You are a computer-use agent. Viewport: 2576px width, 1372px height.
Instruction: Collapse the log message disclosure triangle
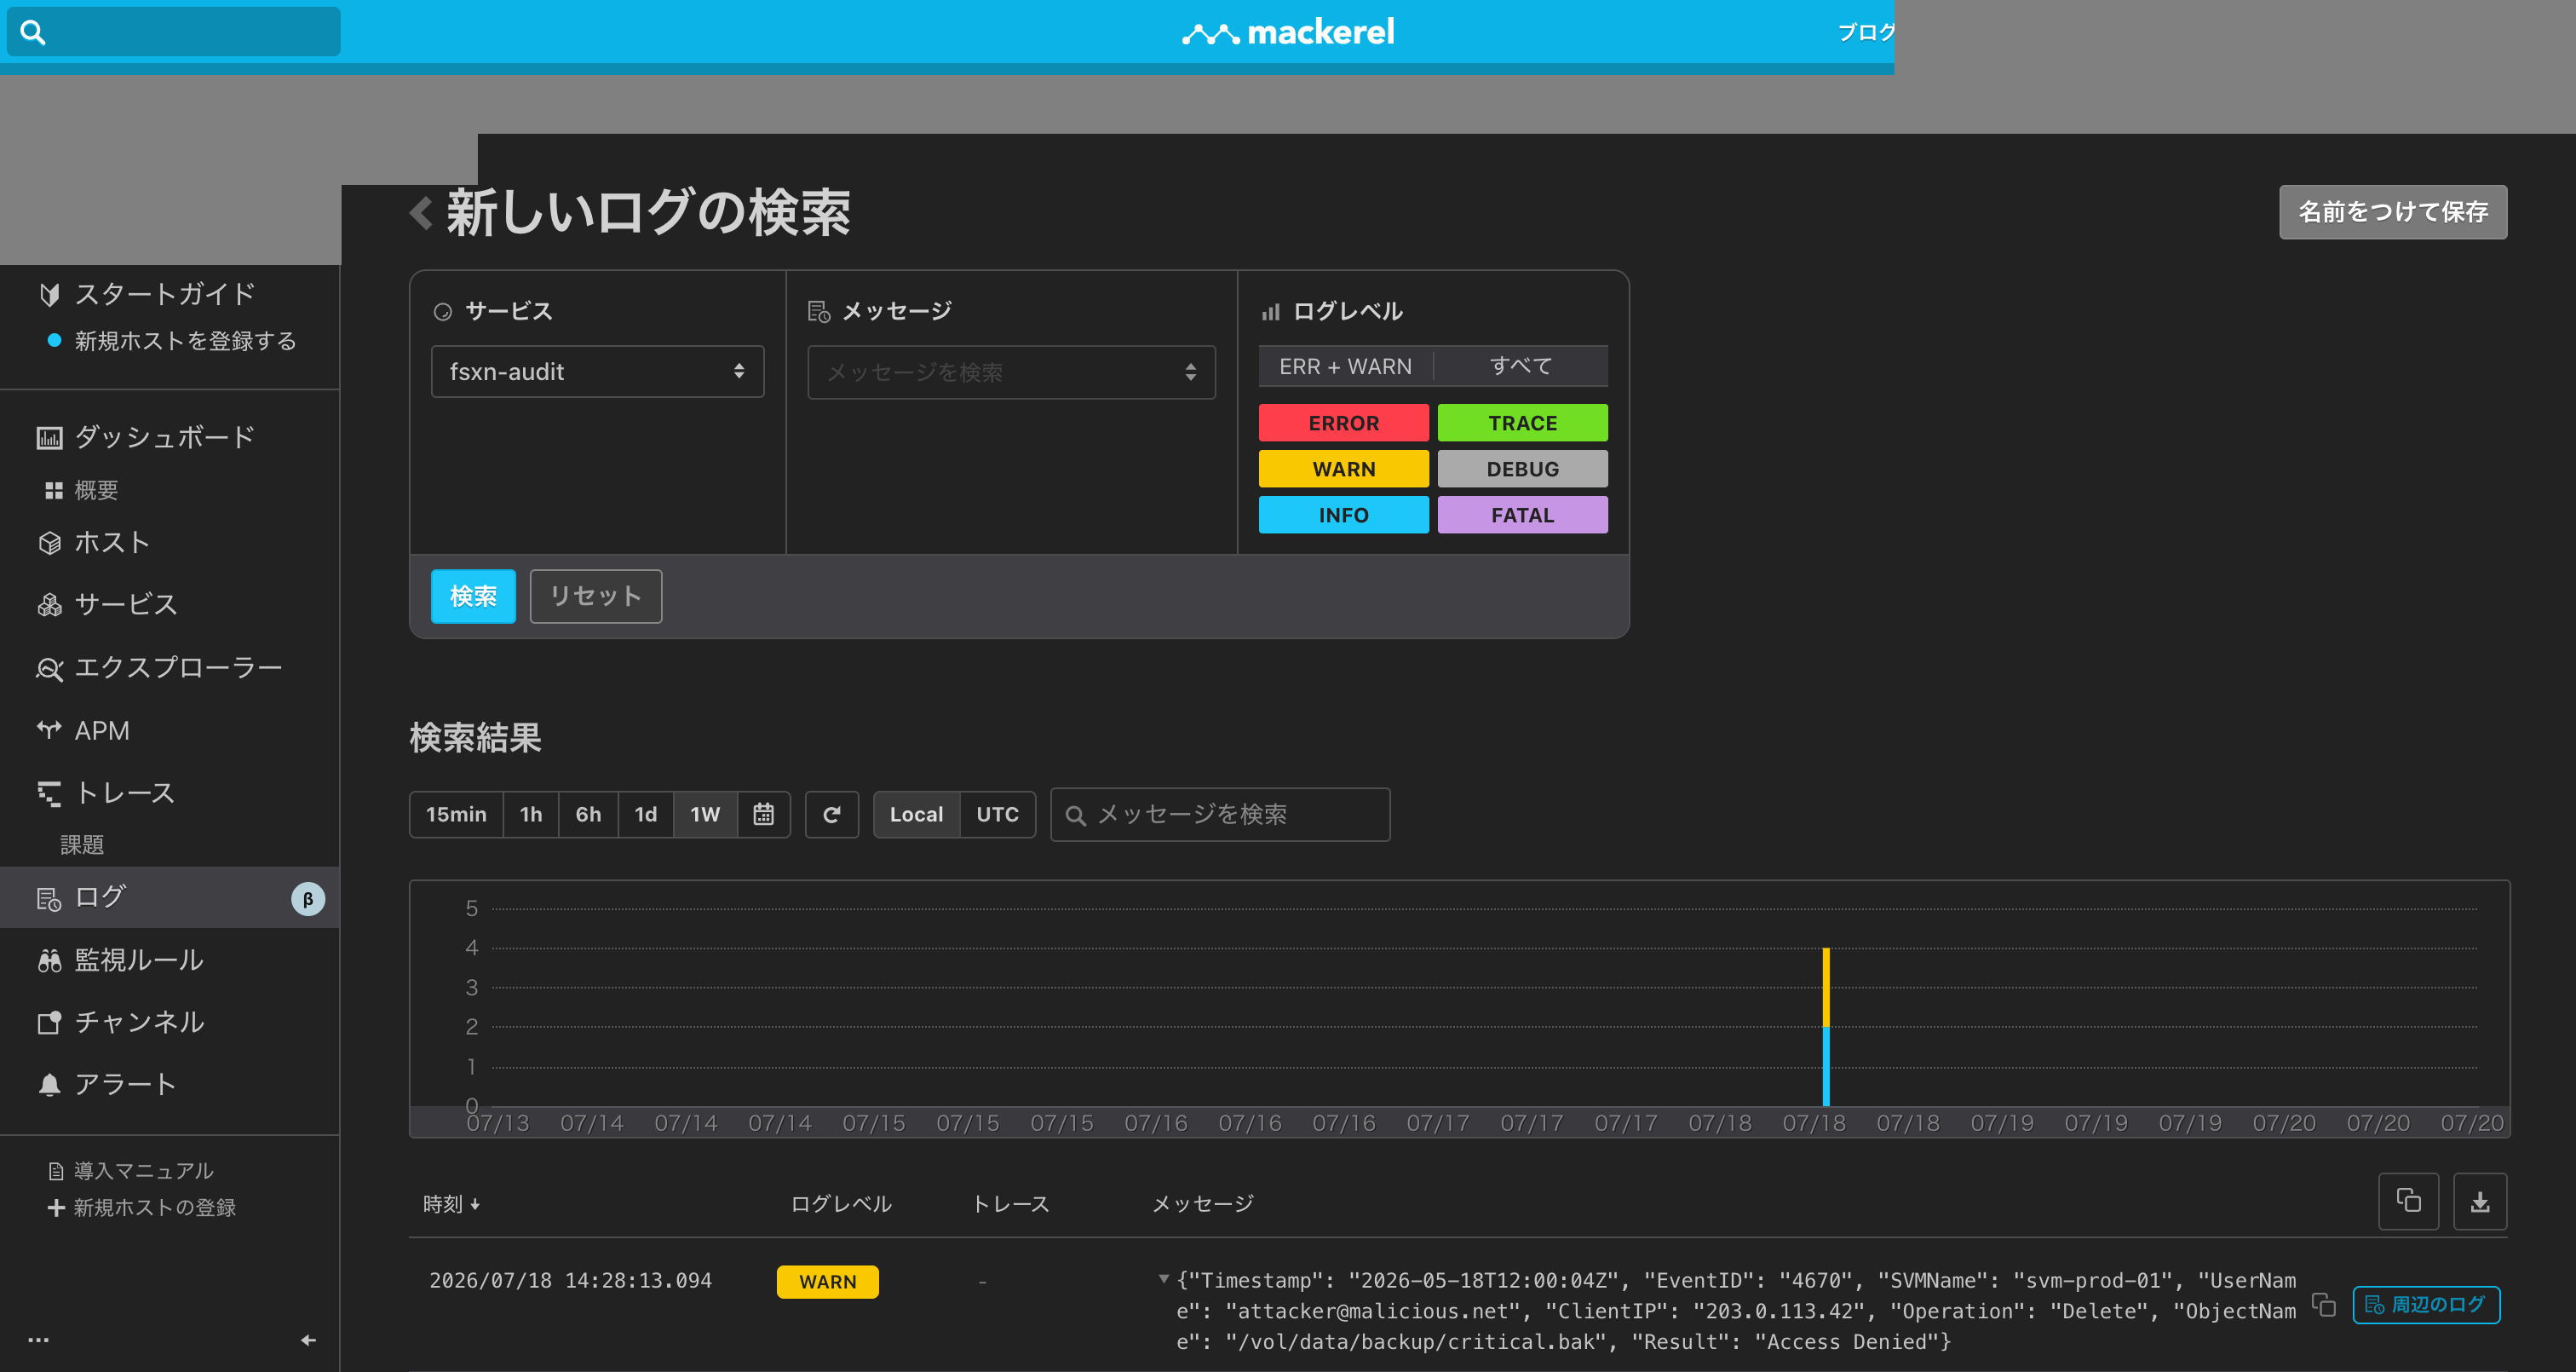click(x=1164, y=1279)
